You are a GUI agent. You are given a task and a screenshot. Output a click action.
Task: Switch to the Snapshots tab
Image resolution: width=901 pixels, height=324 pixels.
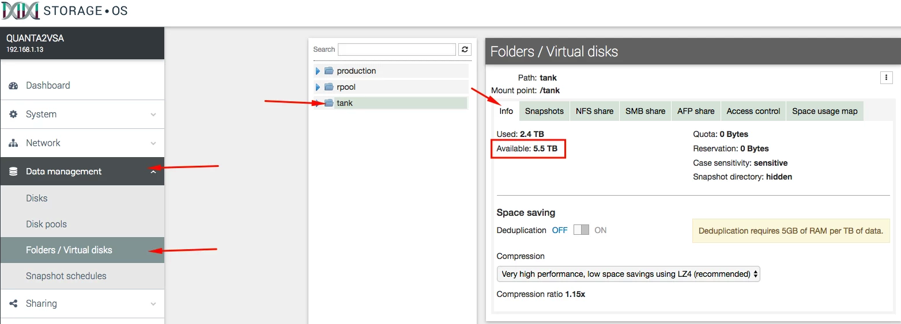[544, 111]
